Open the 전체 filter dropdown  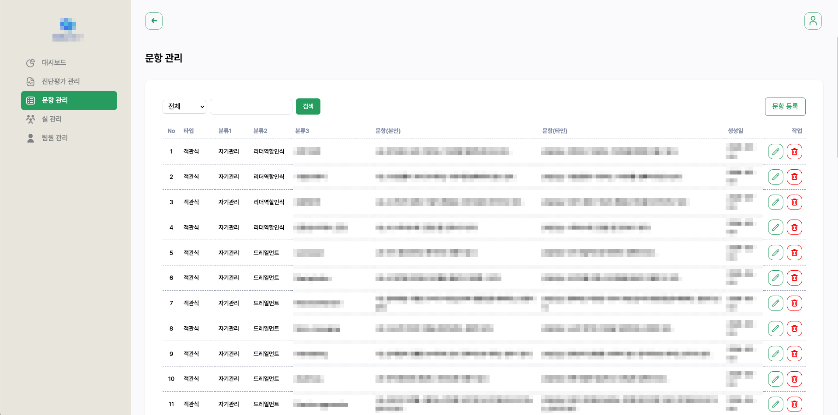pyautogui.click(x=184, y=107)
